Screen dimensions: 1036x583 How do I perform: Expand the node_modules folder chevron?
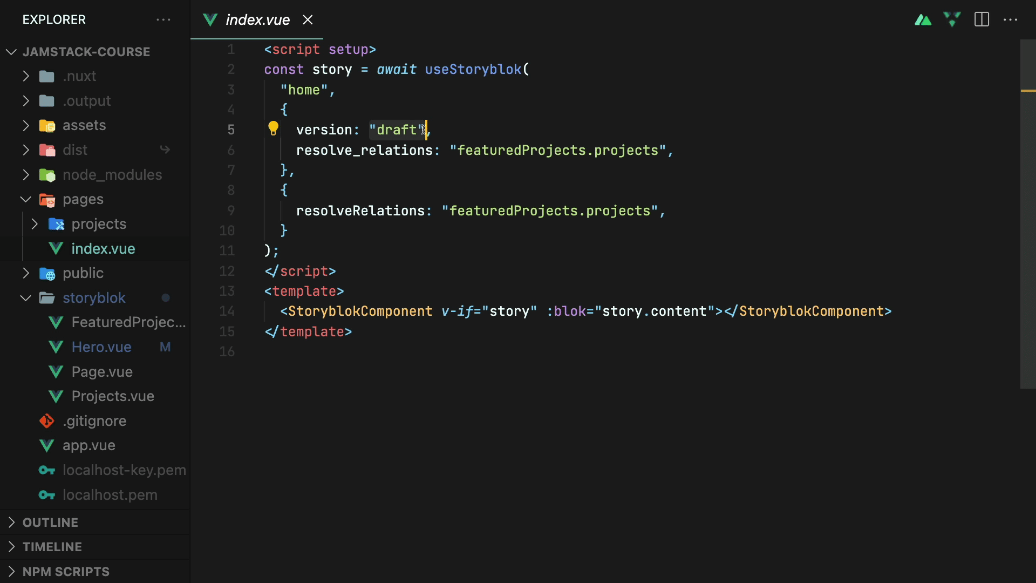(x=25, y=175)
